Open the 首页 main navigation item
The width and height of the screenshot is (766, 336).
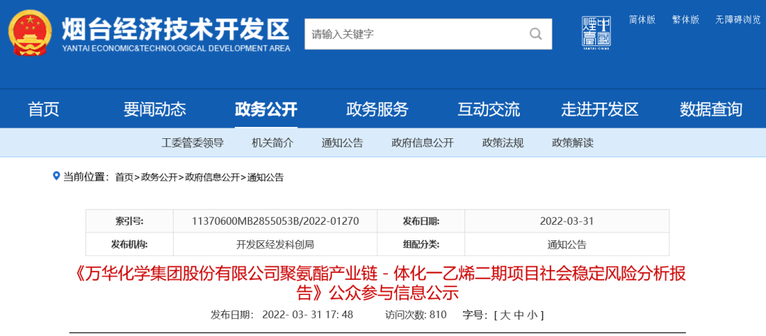[x=44, y=109]
